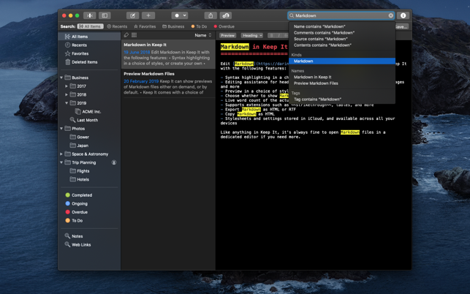Toggle the sidebar visibility toolbar button
This screenshot has height=294, width=470.
105,15
